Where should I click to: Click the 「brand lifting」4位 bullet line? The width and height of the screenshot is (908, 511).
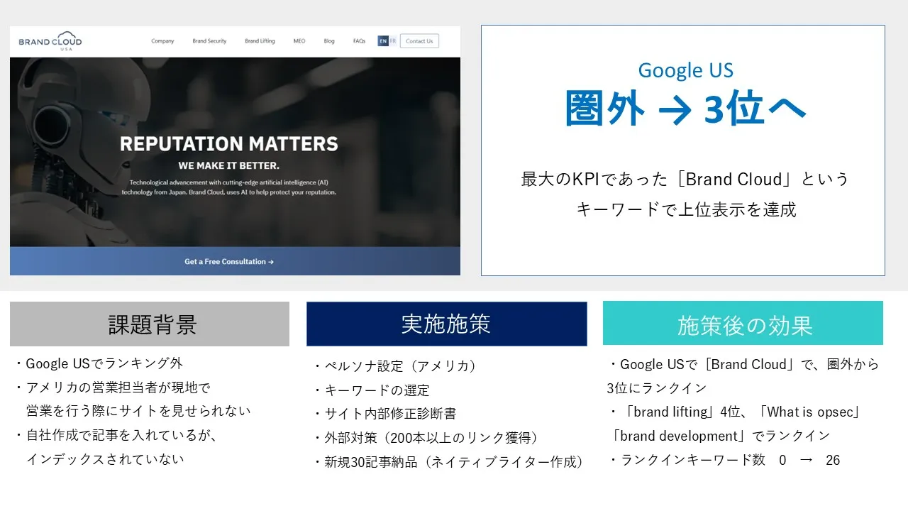point(736,412)
